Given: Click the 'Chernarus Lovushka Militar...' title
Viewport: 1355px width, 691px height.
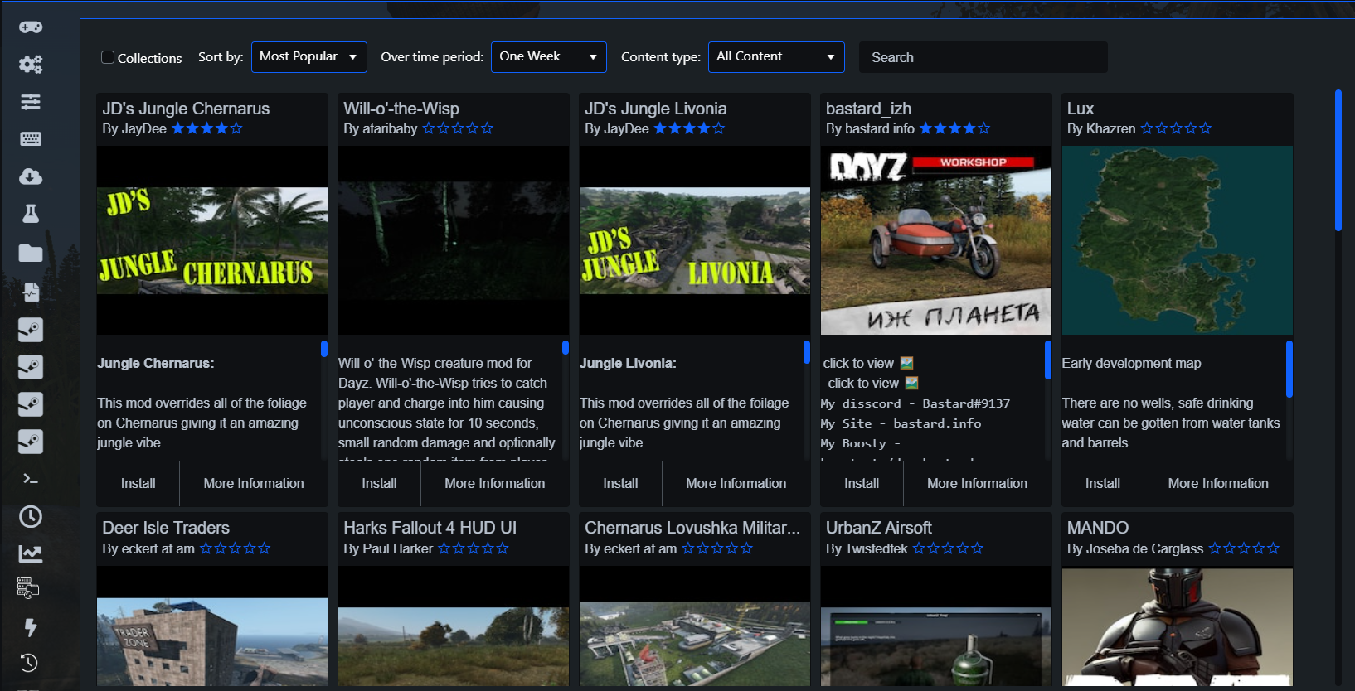Looking at the screenshot, I should [x=692, y=528].
